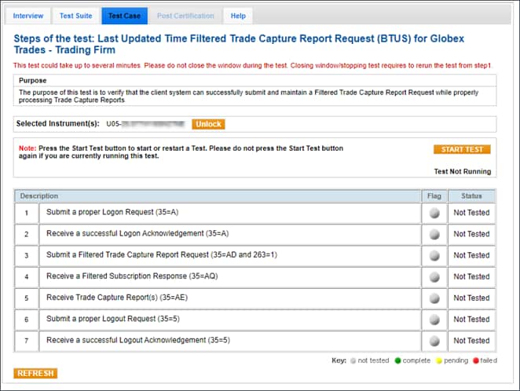The height and width of the screenshot is (391, 520).
Task: Open the Help tab
Action: coord(237,16)
